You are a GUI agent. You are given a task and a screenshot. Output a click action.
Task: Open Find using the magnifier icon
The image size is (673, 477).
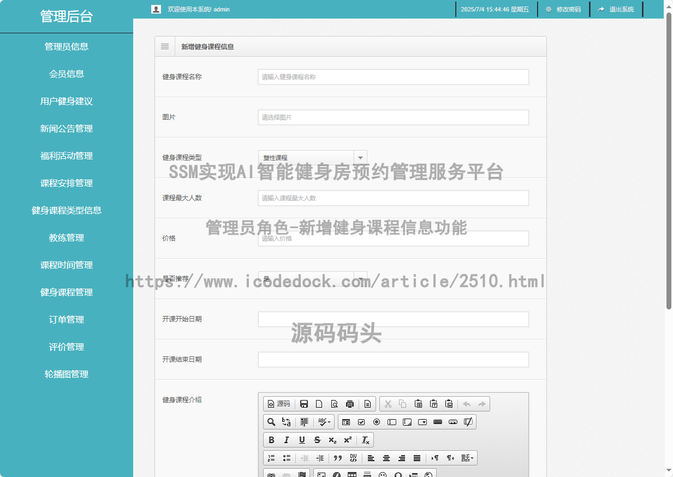(271, 422)
